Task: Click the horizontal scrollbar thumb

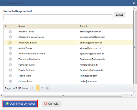Action: coord(63,95)
